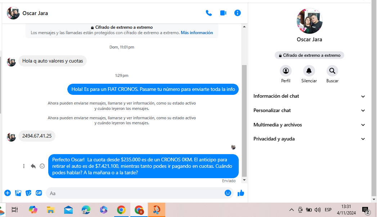Reply to the last sent message
The height and width of the screenshot is (217, 377).
tap(33, 166)
